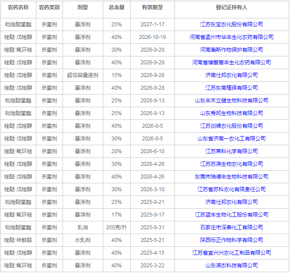Click the date cell 2025-3-22

coord(152,266)
